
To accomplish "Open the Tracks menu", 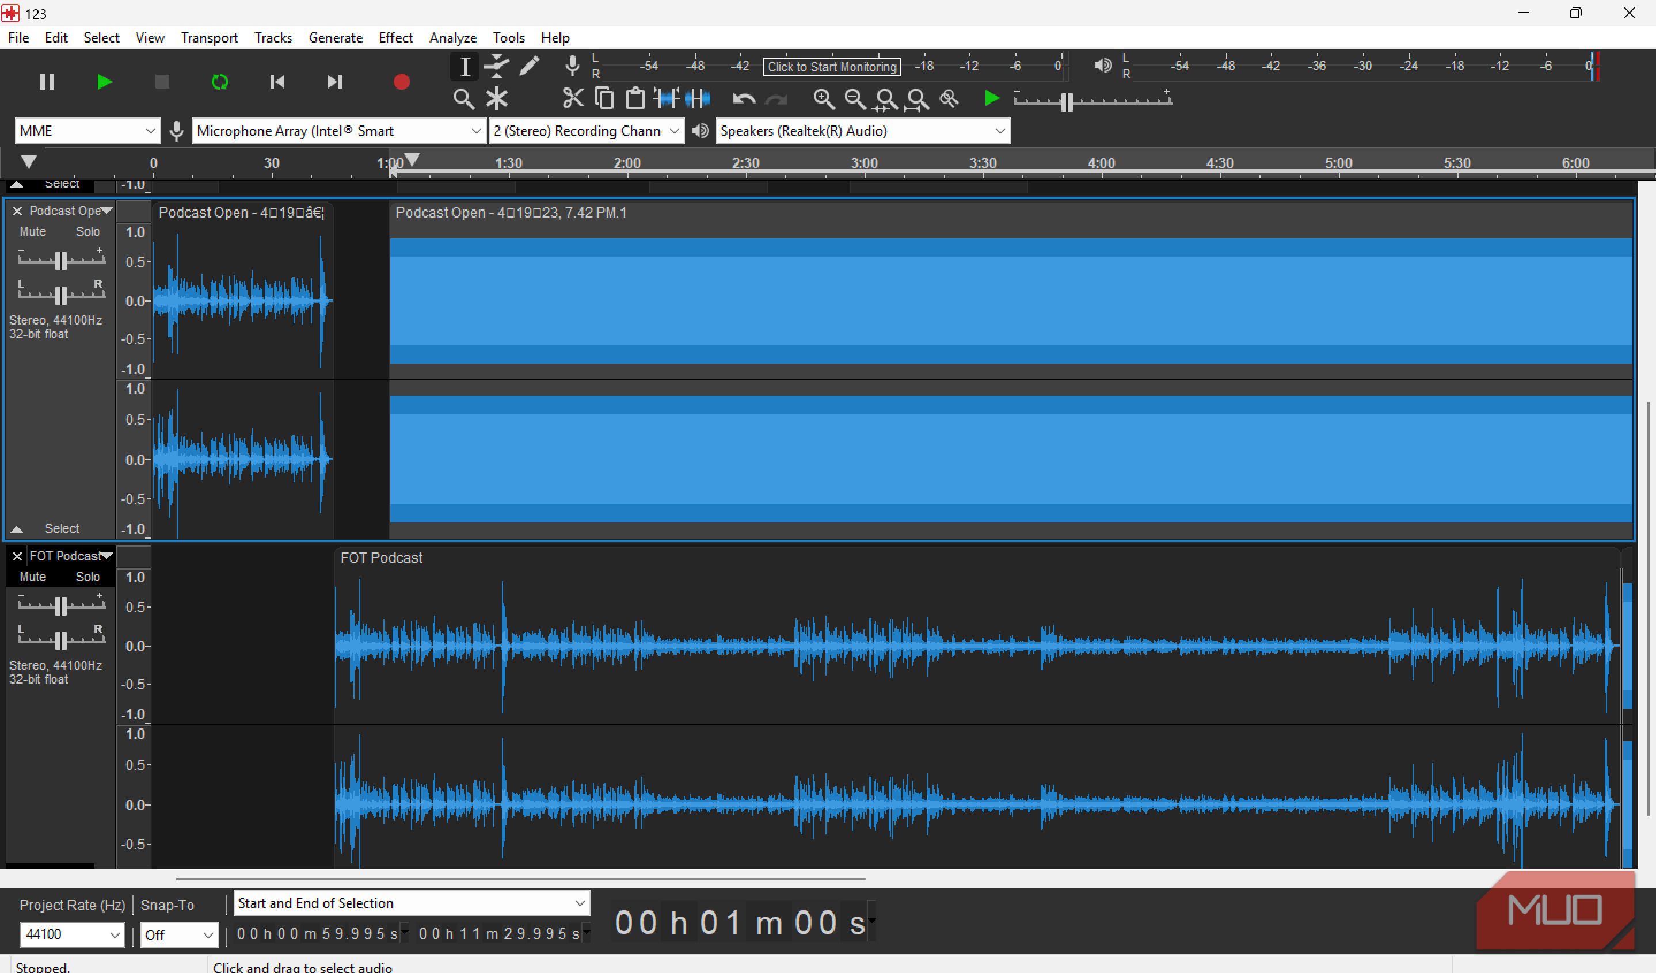I will (x=273, y=37).
